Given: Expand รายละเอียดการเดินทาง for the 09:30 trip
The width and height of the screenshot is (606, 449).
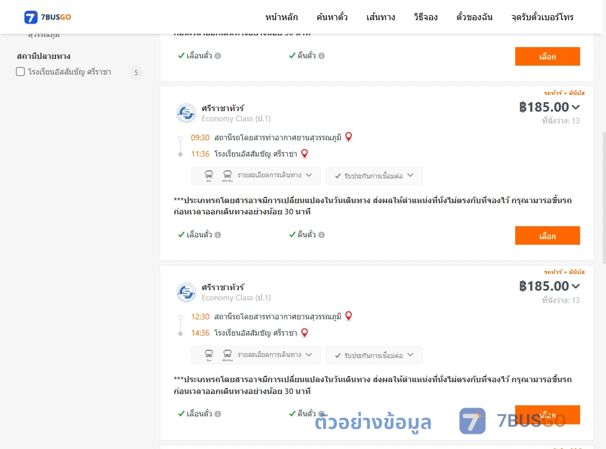Looking at the screenshot, I should tap(256, 176).
